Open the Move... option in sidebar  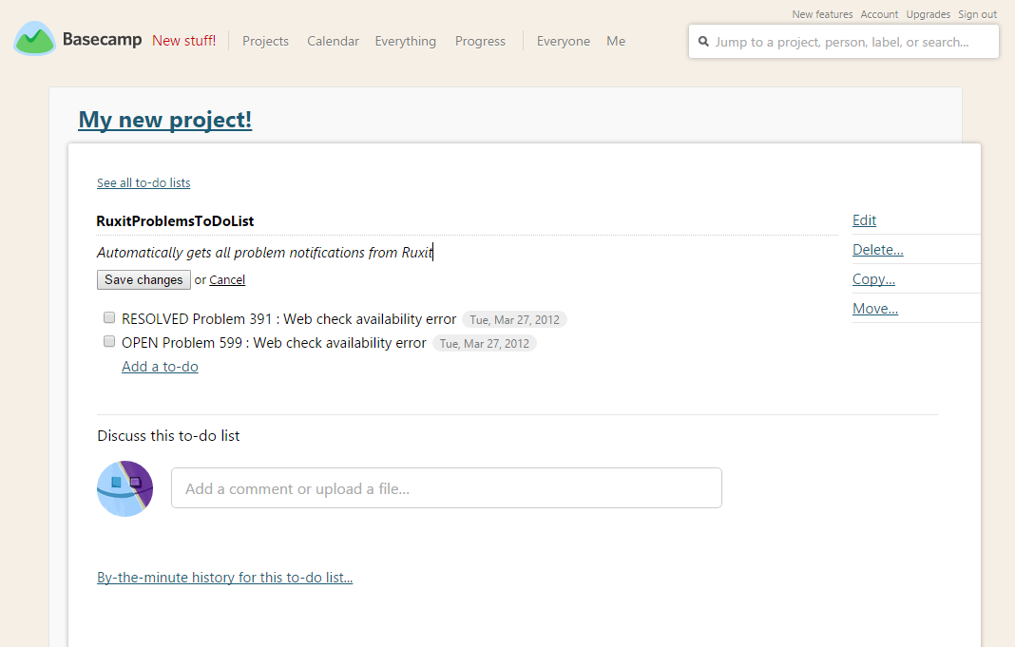point(874,309)
